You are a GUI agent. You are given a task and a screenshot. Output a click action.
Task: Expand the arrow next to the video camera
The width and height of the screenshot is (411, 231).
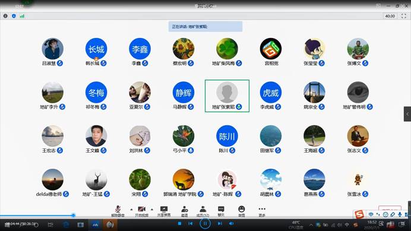152,209
